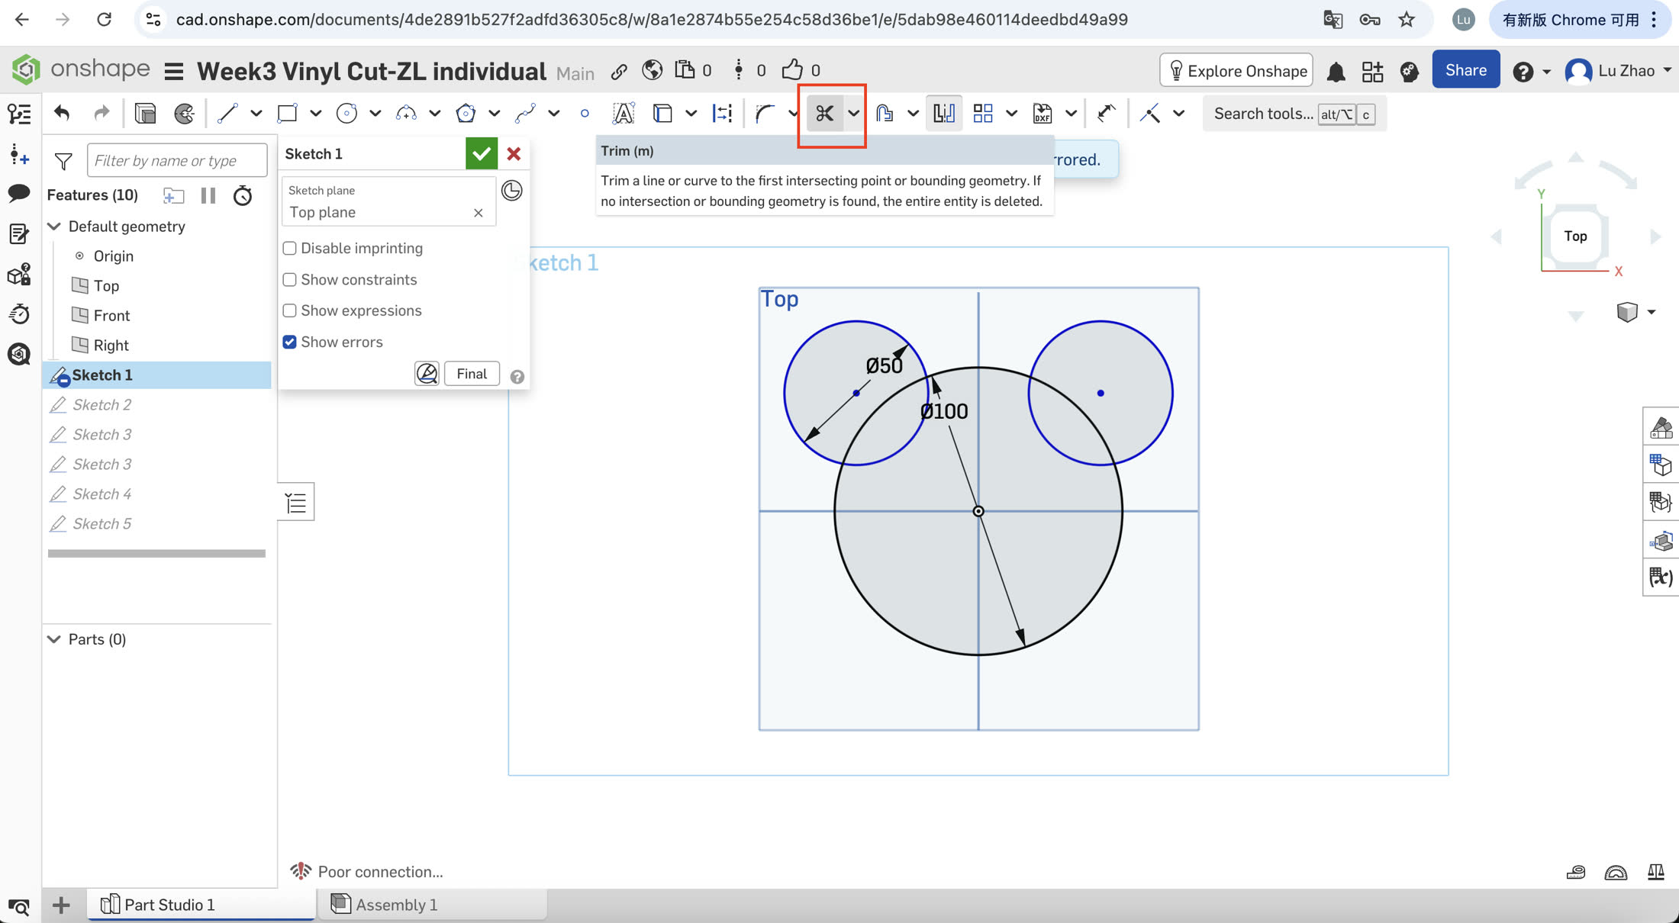1679x923 pixels.
Task: Collapse the Parts list
Action: click(54, 639)
